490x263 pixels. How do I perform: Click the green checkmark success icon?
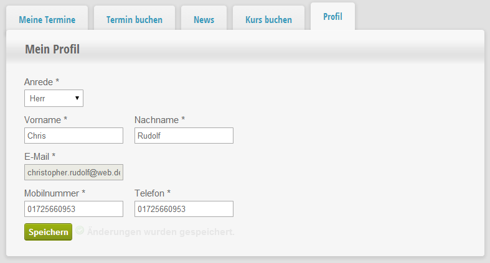80,230
